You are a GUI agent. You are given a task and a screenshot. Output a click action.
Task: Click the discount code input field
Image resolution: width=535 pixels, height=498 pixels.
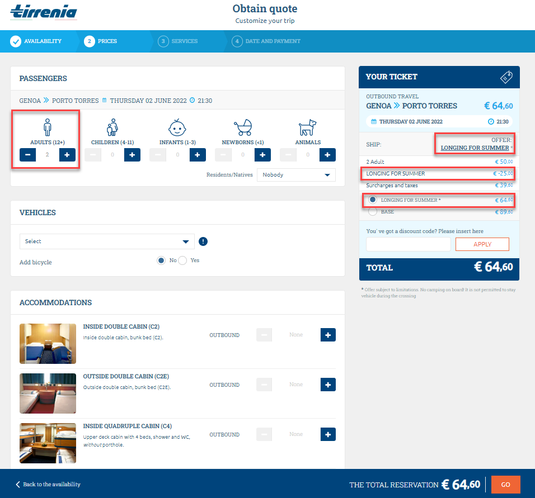tap(409, 244)
